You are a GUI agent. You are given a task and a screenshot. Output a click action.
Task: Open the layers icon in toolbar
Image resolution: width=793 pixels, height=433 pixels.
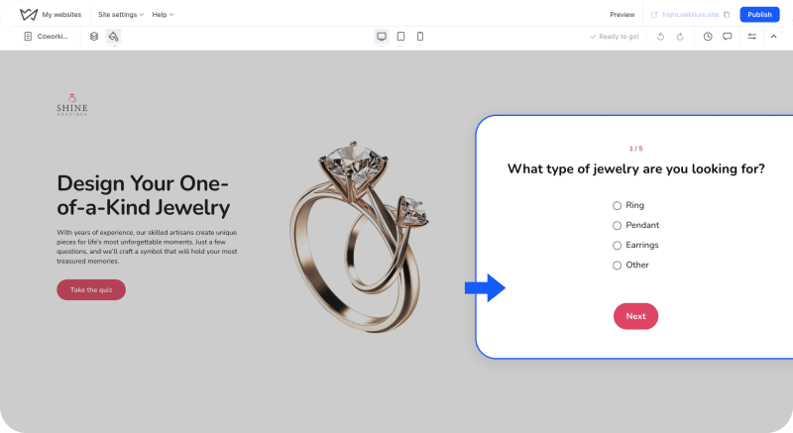coord(94,37)
